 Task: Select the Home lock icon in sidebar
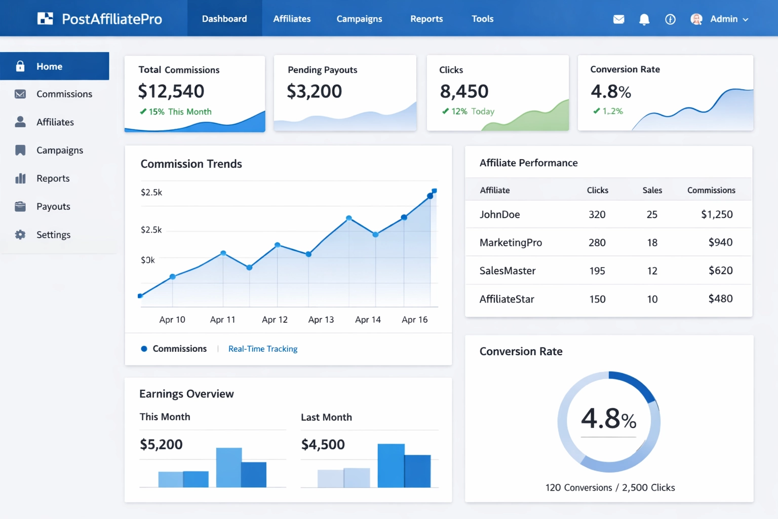tap(20, 66)
